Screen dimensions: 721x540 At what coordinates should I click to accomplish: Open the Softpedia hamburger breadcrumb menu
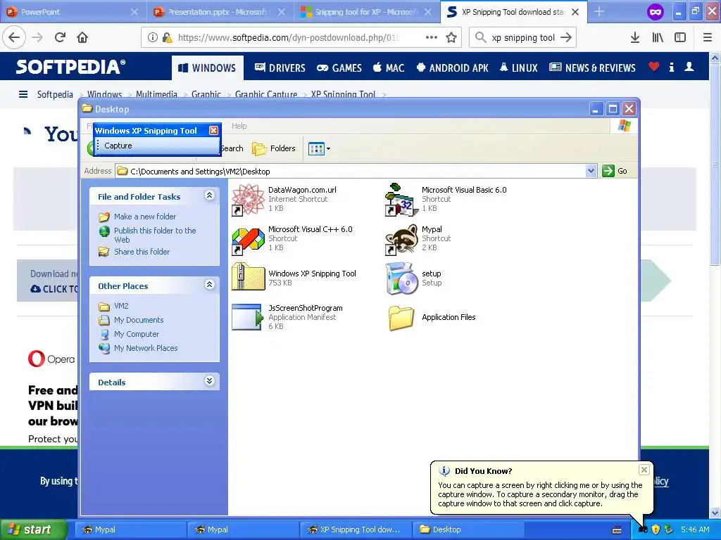point(23,94)
